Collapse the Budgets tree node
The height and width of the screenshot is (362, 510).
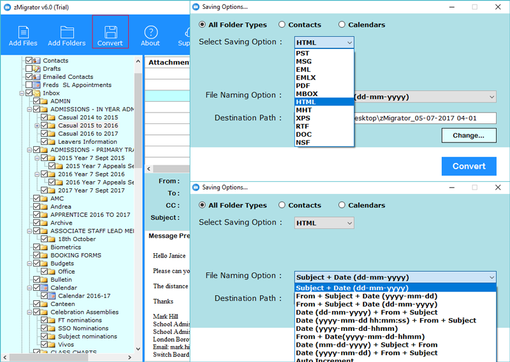[x=29, y=263]
